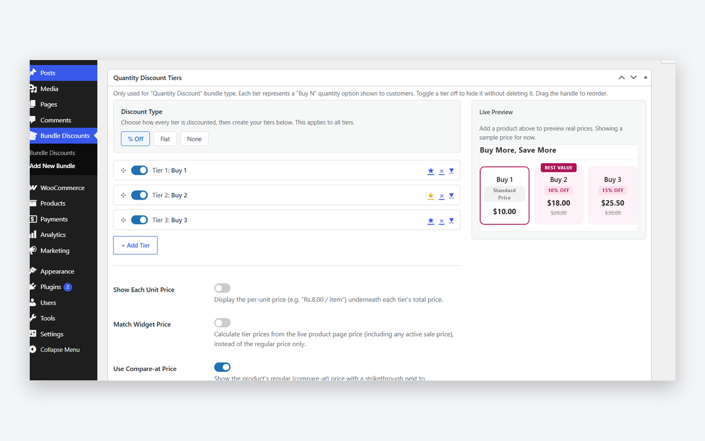Click the $25.50 price
Image resolution: width=705 pixels, height=441 pixels.
[612, 203]
